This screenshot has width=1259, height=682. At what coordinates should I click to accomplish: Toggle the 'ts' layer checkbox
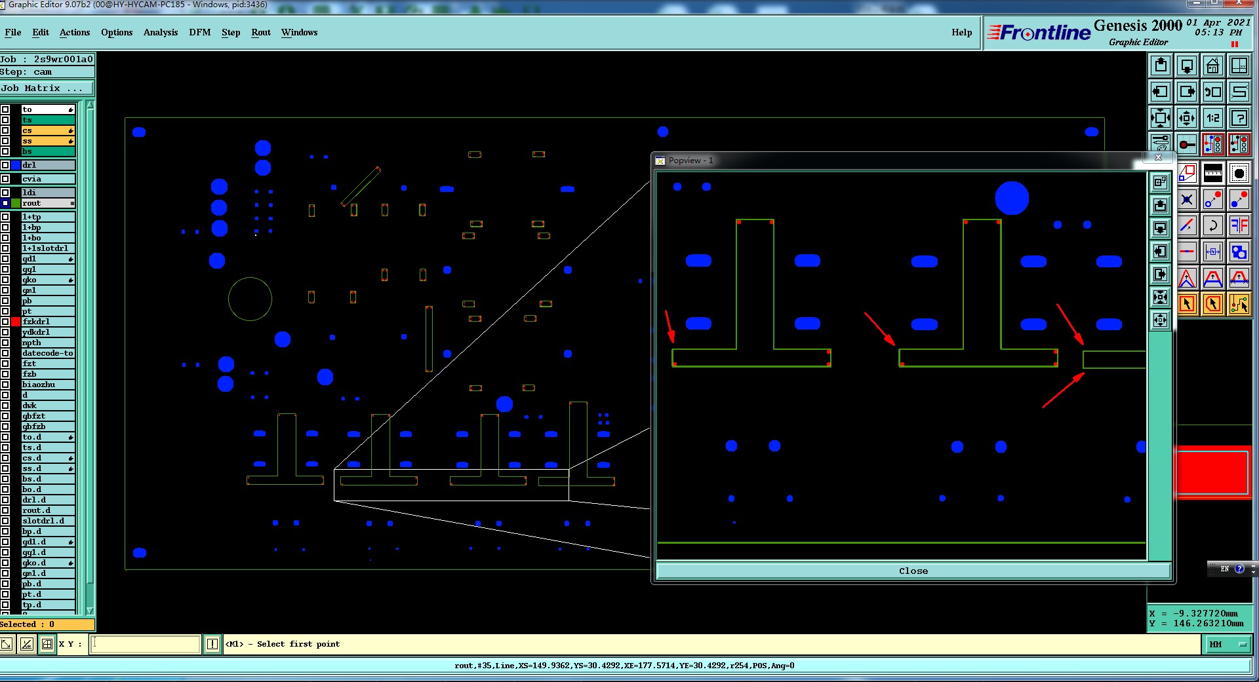coord(5,120)
